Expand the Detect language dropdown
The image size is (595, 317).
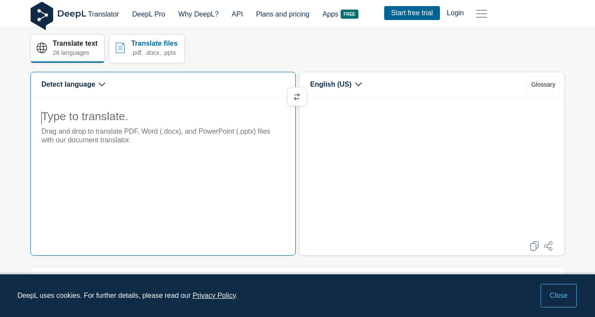[73, 84]
